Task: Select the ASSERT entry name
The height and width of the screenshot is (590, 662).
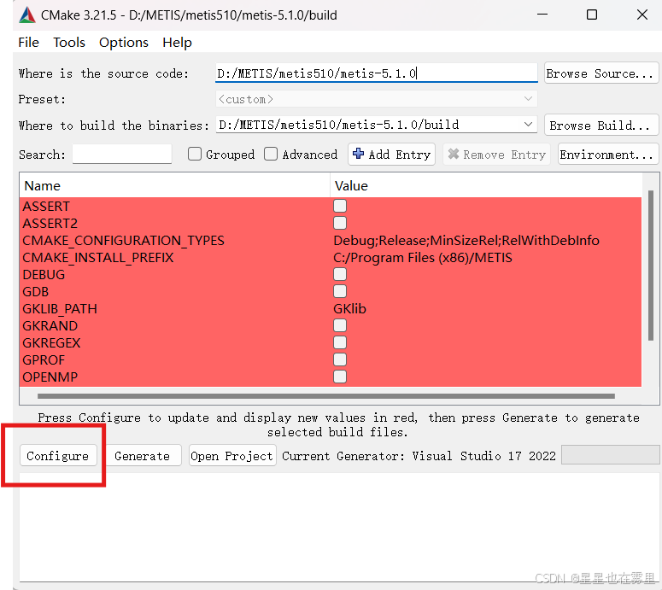Action: 46,207
